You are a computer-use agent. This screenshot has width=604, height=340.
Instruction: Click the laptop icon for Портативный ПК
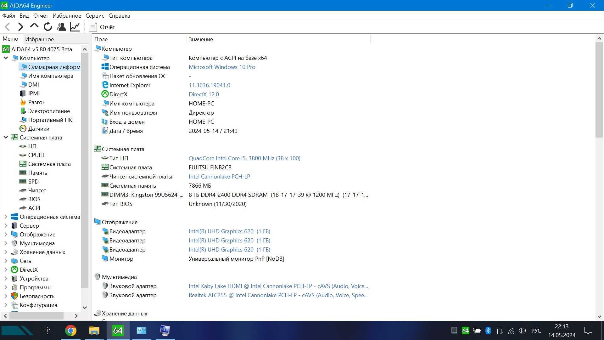[23, 120]
